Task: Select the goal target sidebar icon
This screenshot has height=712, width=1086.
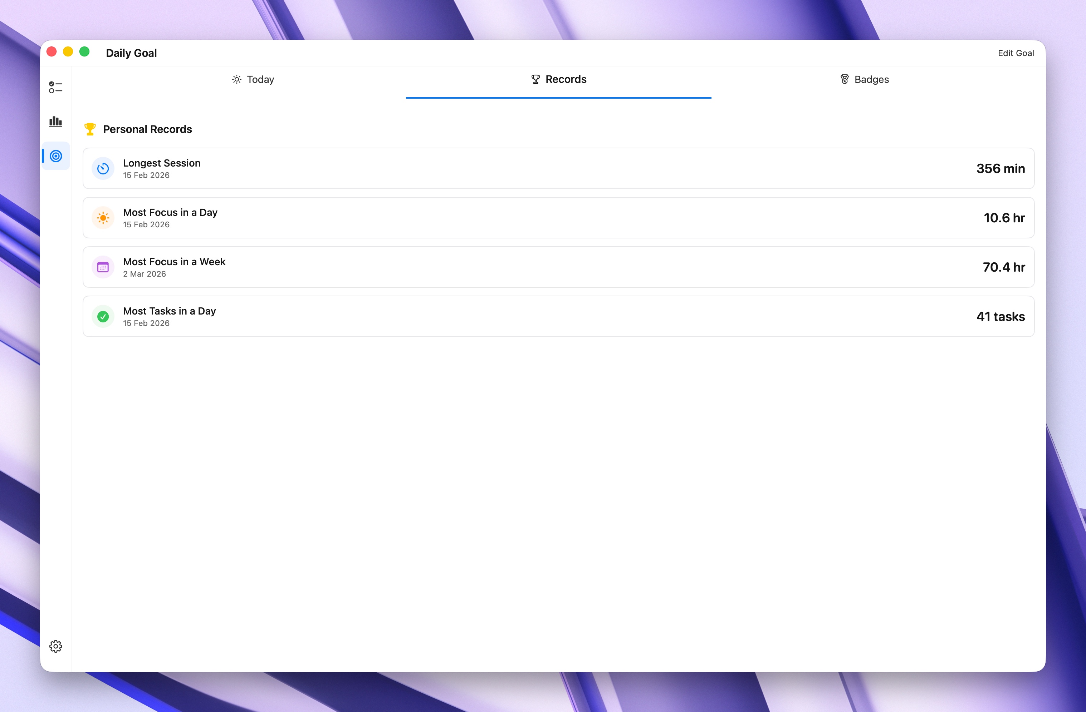Action: pyautogui.click(x=56, y=156)
